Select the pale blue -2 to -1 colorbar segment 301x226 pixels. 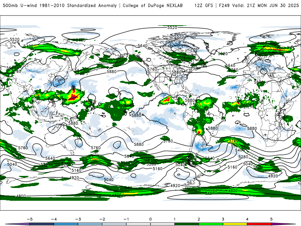[114, 224]
